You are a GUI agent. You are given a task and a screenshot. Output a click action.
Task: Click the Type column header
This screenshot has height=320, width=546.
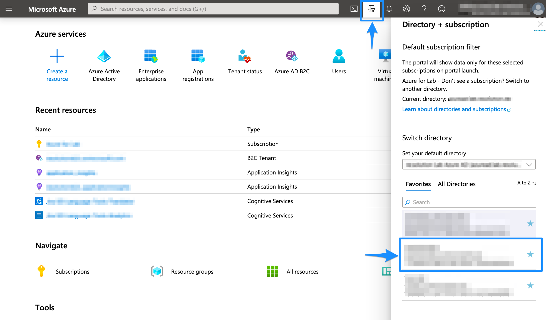[x=254, y=129]
